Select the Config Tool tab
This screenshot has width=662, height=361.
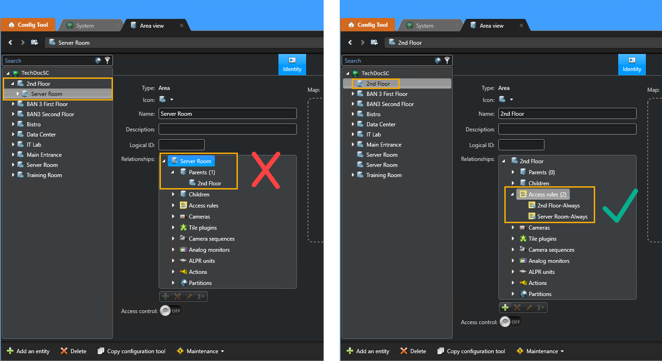tap(28, 24)
